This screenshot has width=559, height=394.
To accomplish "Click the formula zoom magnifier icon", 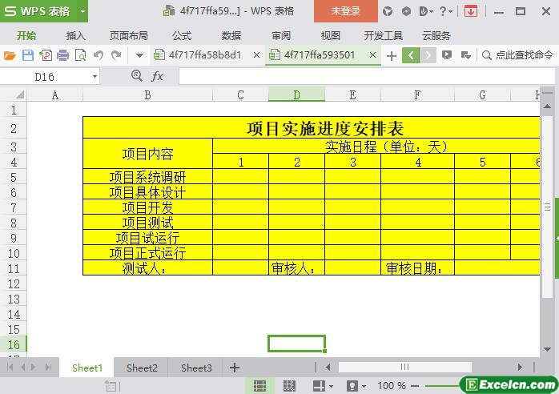I will click(136, 75).
